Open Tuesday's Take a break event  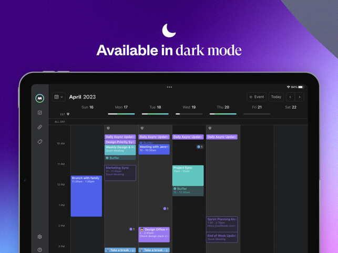[x=154, y=250]
